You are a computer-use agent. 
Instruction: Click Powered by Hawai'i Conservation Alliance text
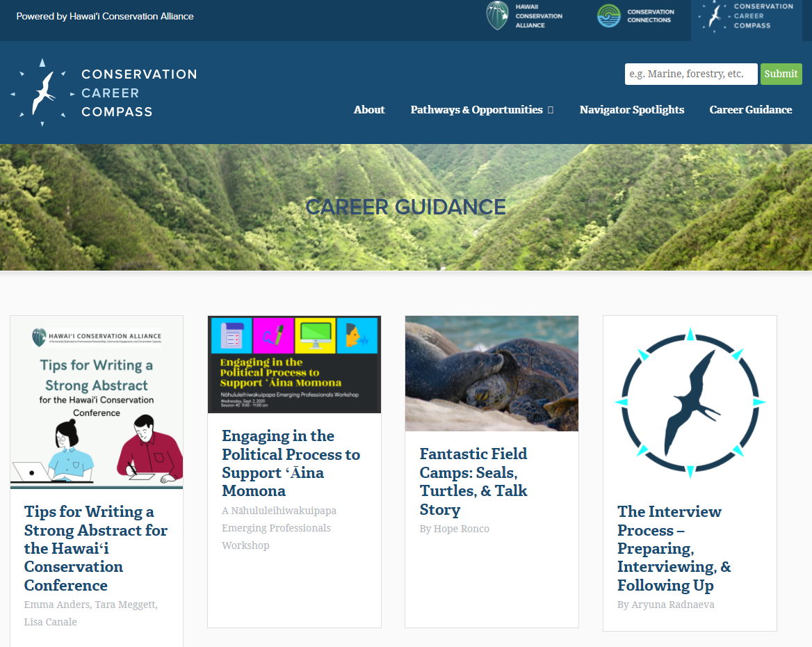(105, 16)
